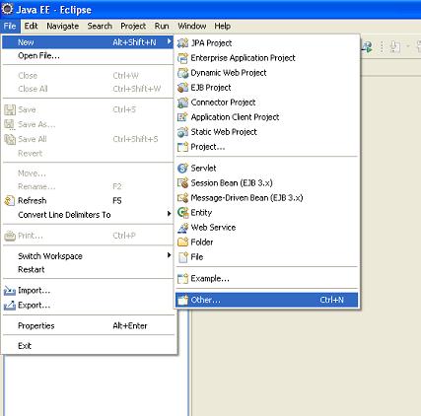Image resolution: width=421 pixels, height=416 pixels.
Task: Choose the Servlet icon in the New submenu
Action: [182, 169]
